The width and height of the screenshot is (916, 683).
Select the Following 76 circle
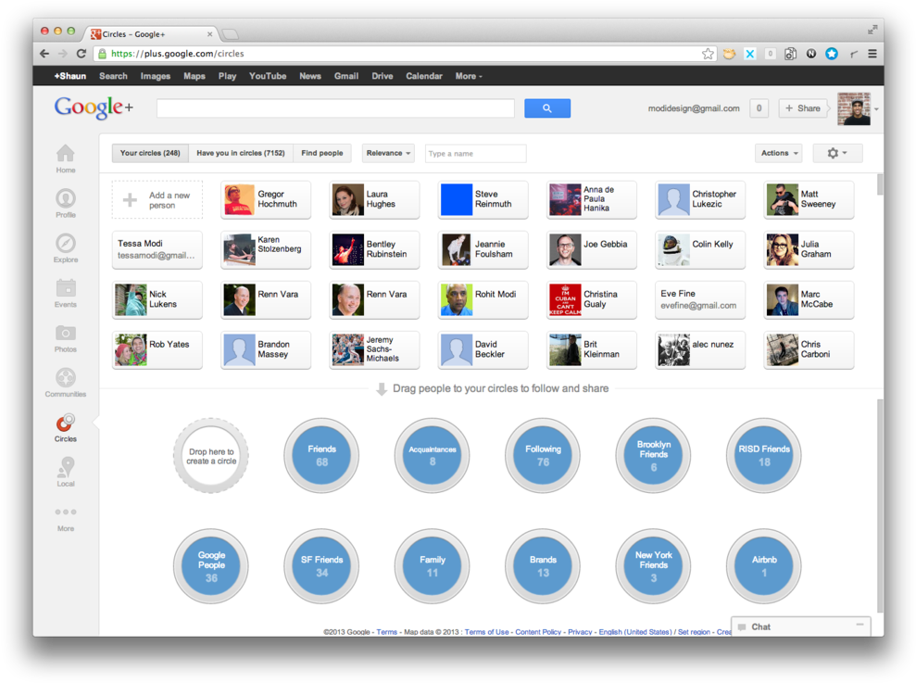click(x=543, y=455)
